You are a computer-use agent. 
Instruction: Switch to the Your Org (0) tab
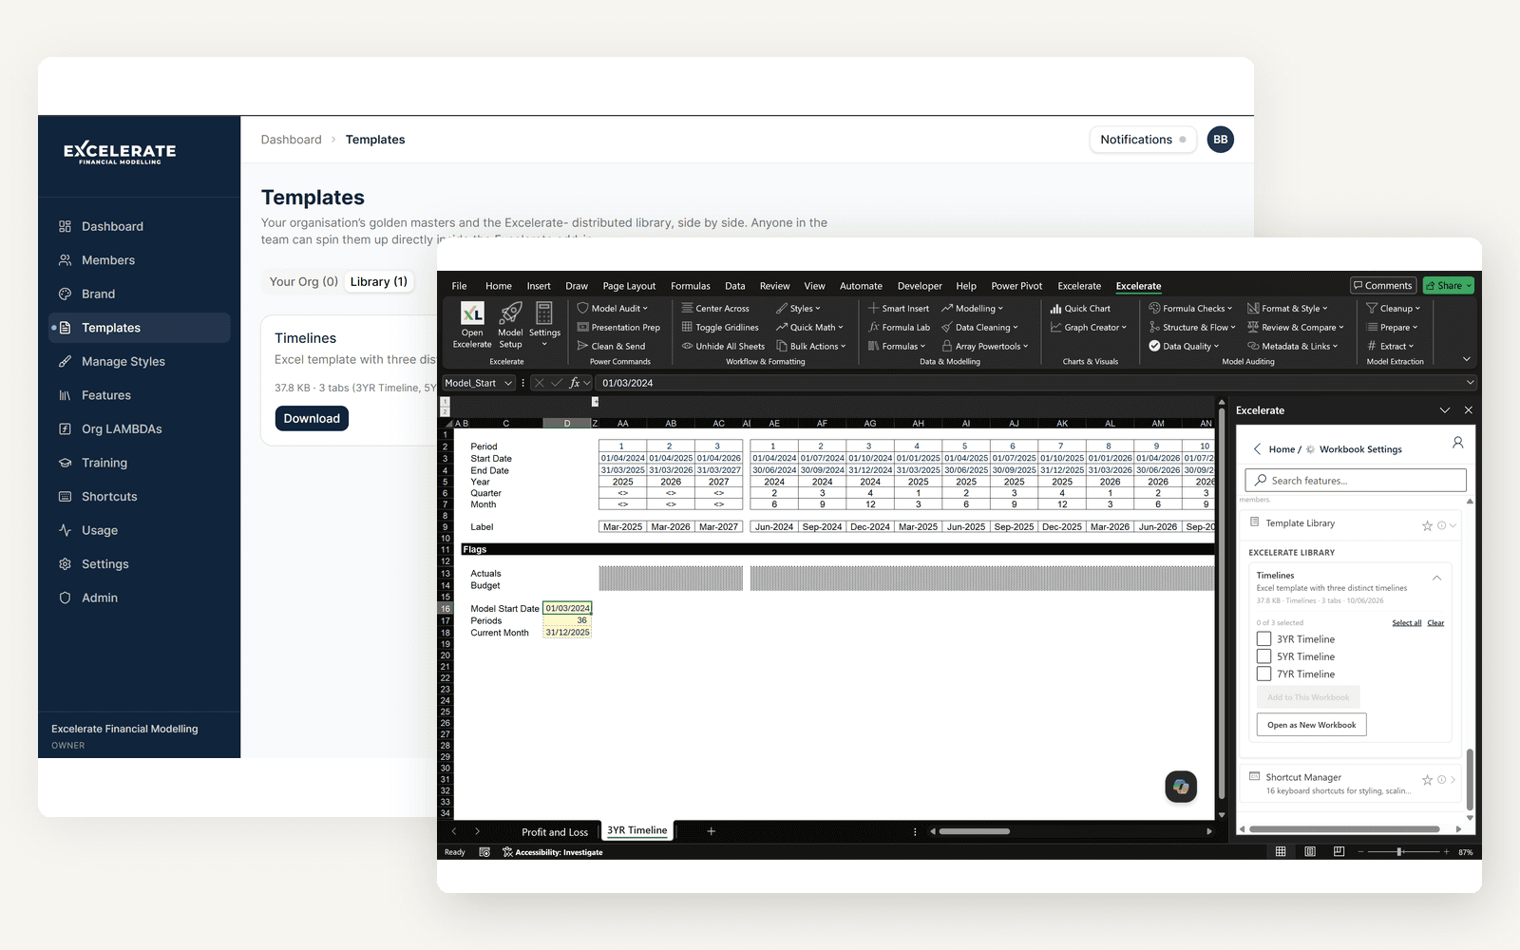[304, 282]
